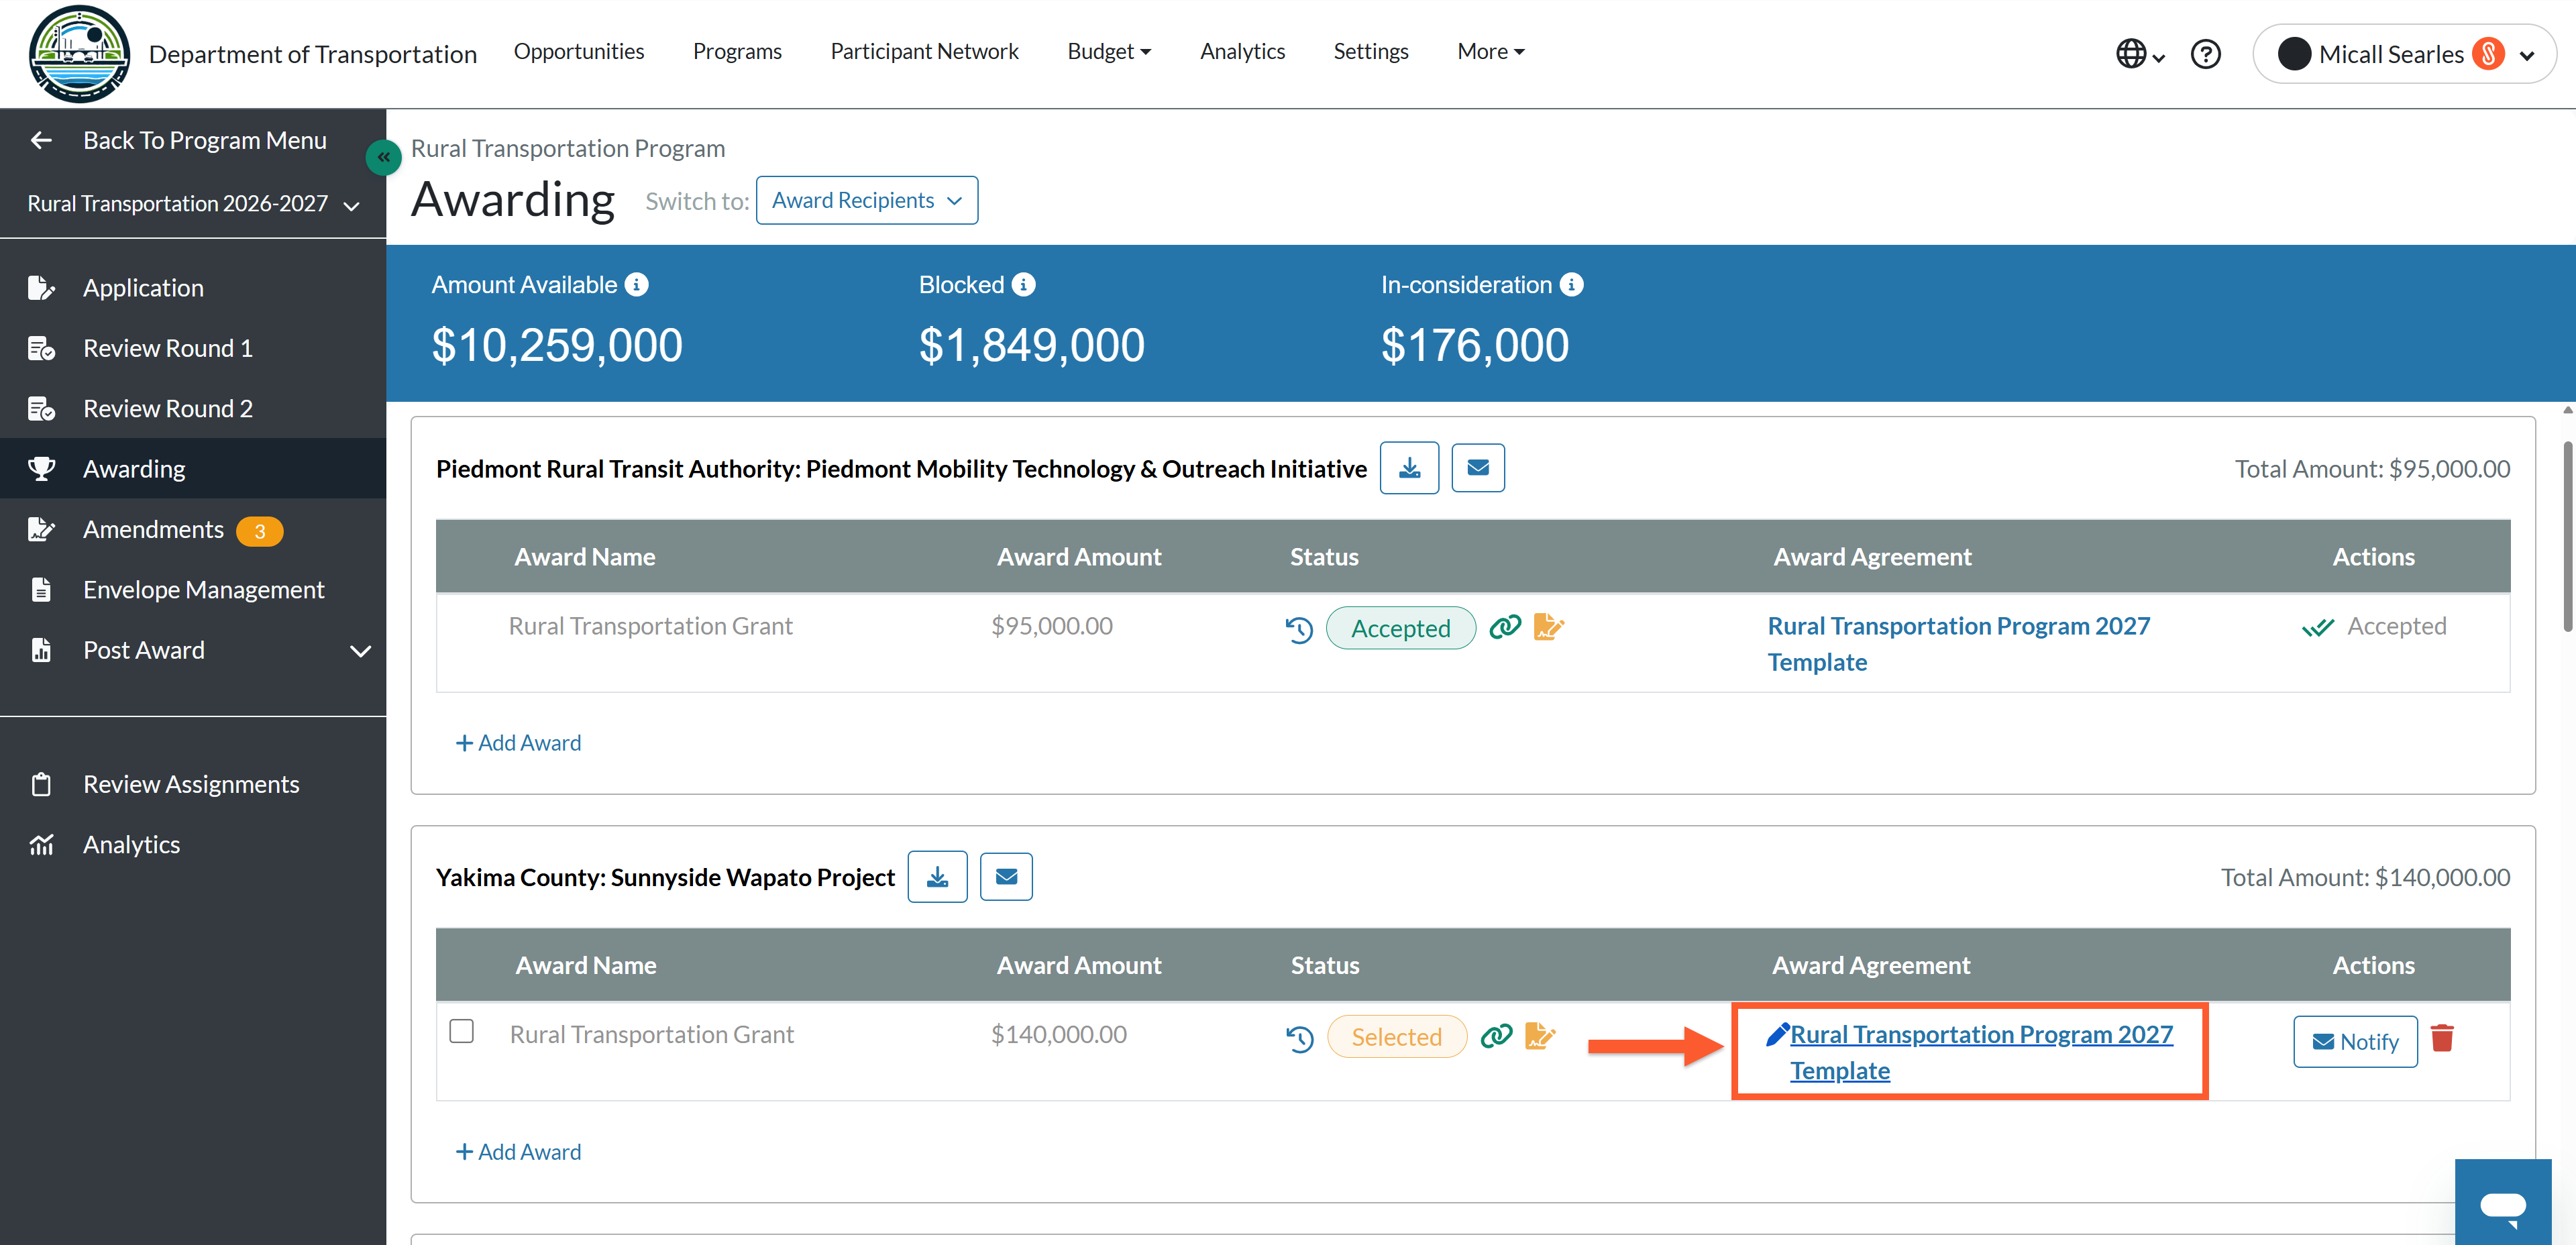Open the Award Recipients switch dropdown

coord(866,200)
